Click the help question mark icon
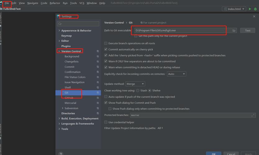 pyautogui.click(x=61, y=154)
